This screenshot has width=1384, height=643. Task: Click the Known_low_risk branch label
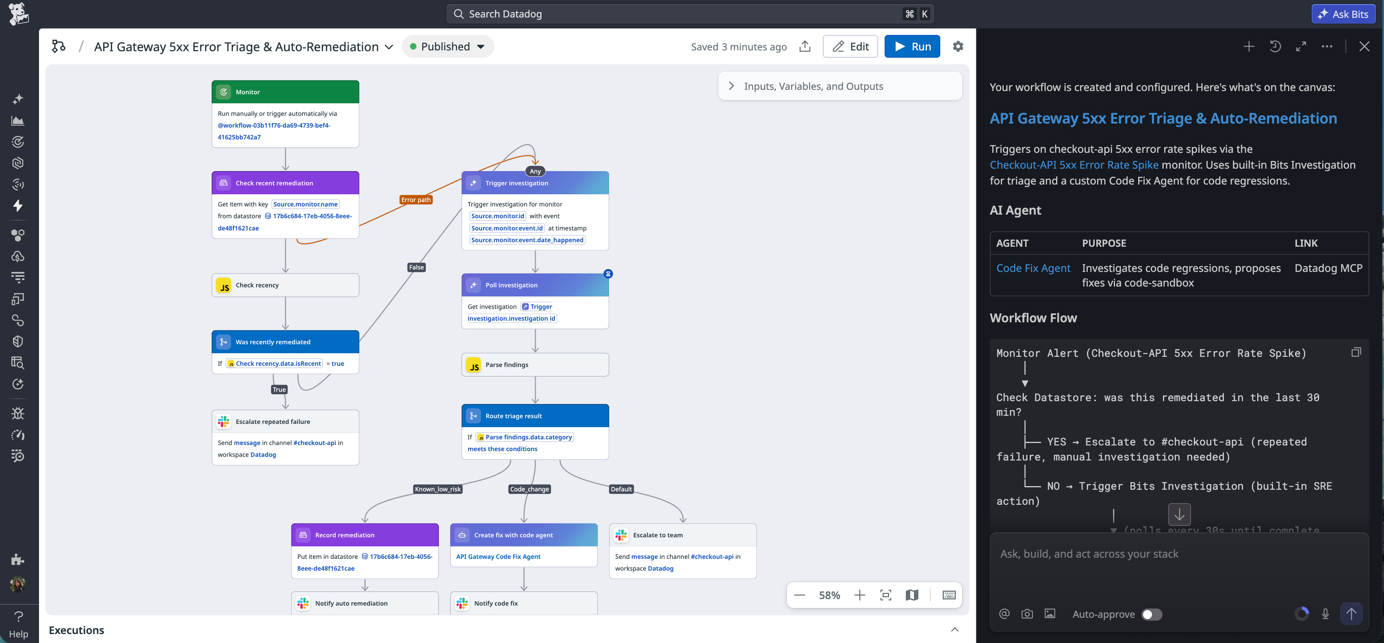tap(438, 489)
